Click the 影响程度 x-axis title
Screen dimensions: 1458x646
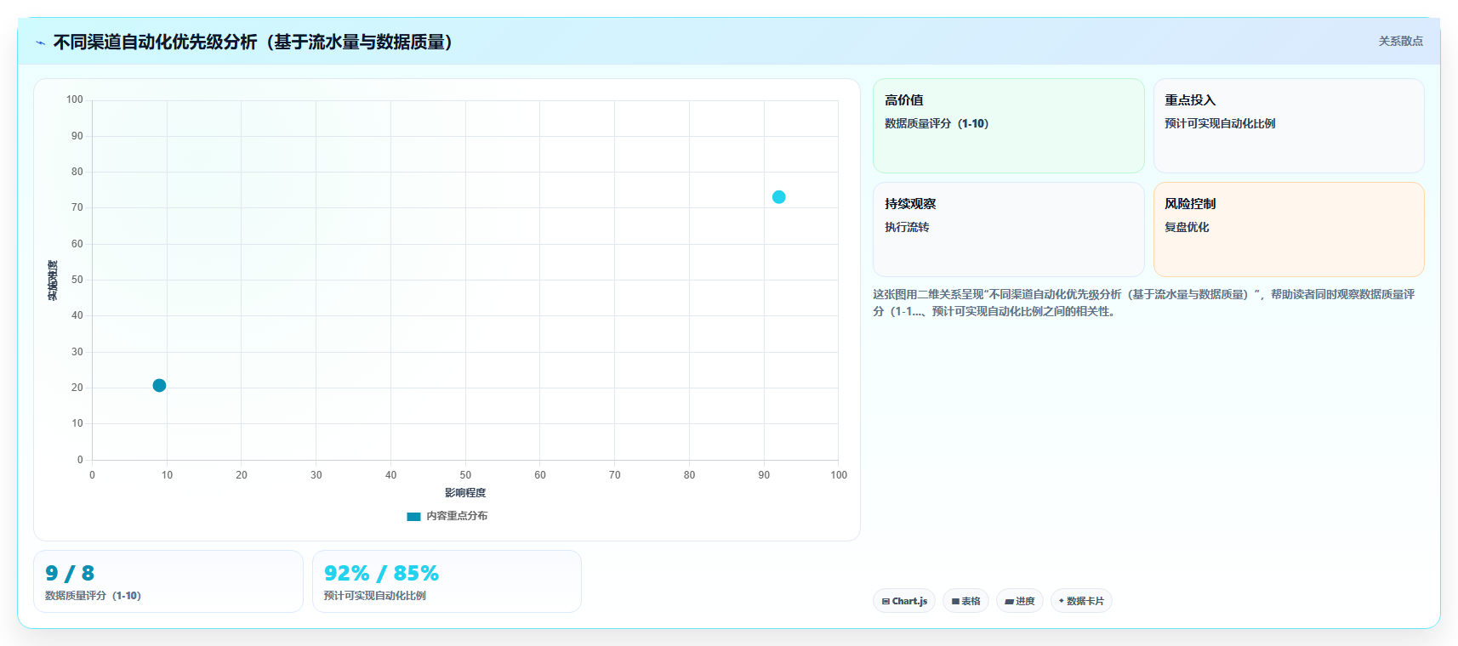click(x=465, y=493)
